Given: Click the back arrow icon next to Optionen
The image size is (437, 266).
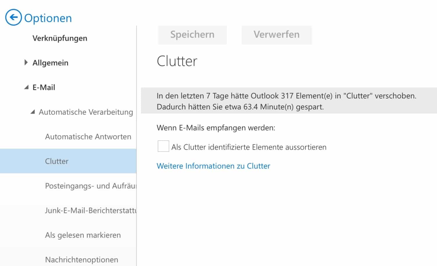Looking at the screenshot, I should pos(13,17).
